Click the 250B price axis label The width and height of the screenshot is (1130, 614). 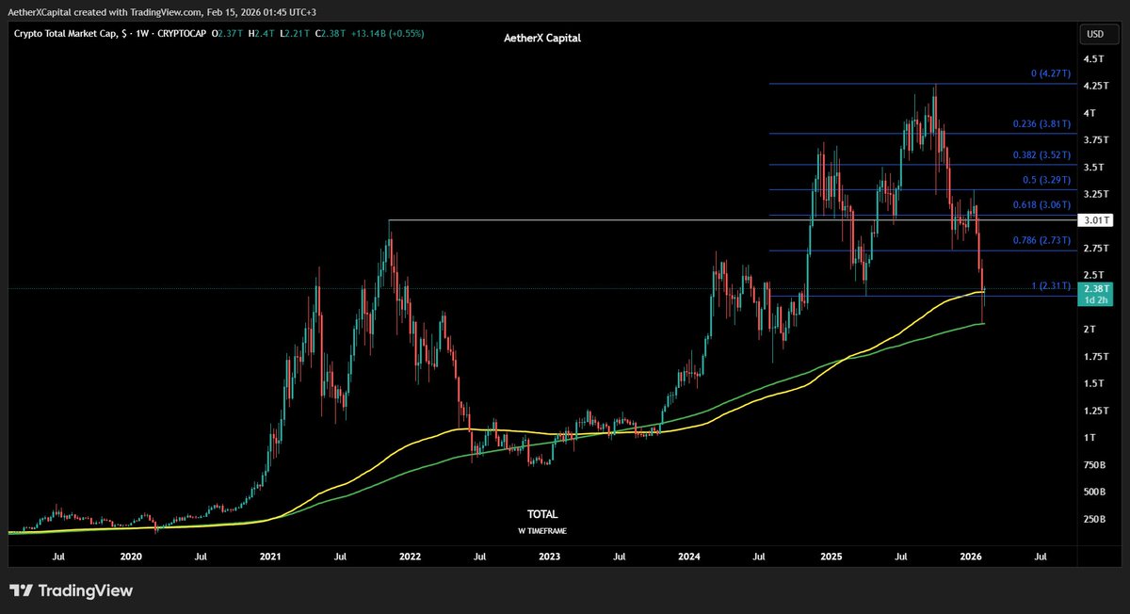tap(1095, 518)
